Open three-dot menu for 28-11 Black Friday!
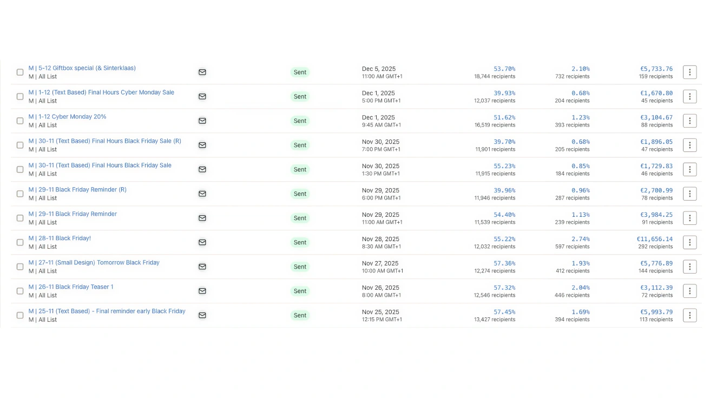The image size is (710, 399). (689, 242)
